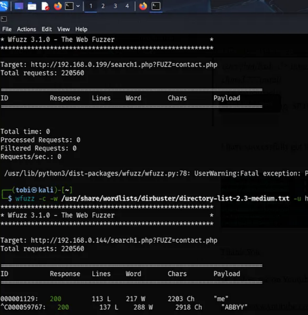The image size is (308, 315).
Task: Click 'Processed Requests: 0' line
Action: click(40, 140)
